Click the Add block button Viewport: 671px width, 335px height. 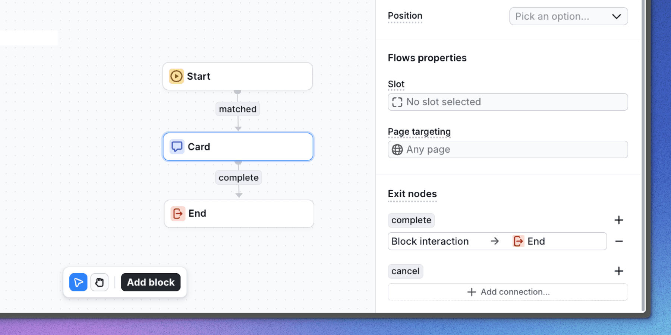pos(151,282)
